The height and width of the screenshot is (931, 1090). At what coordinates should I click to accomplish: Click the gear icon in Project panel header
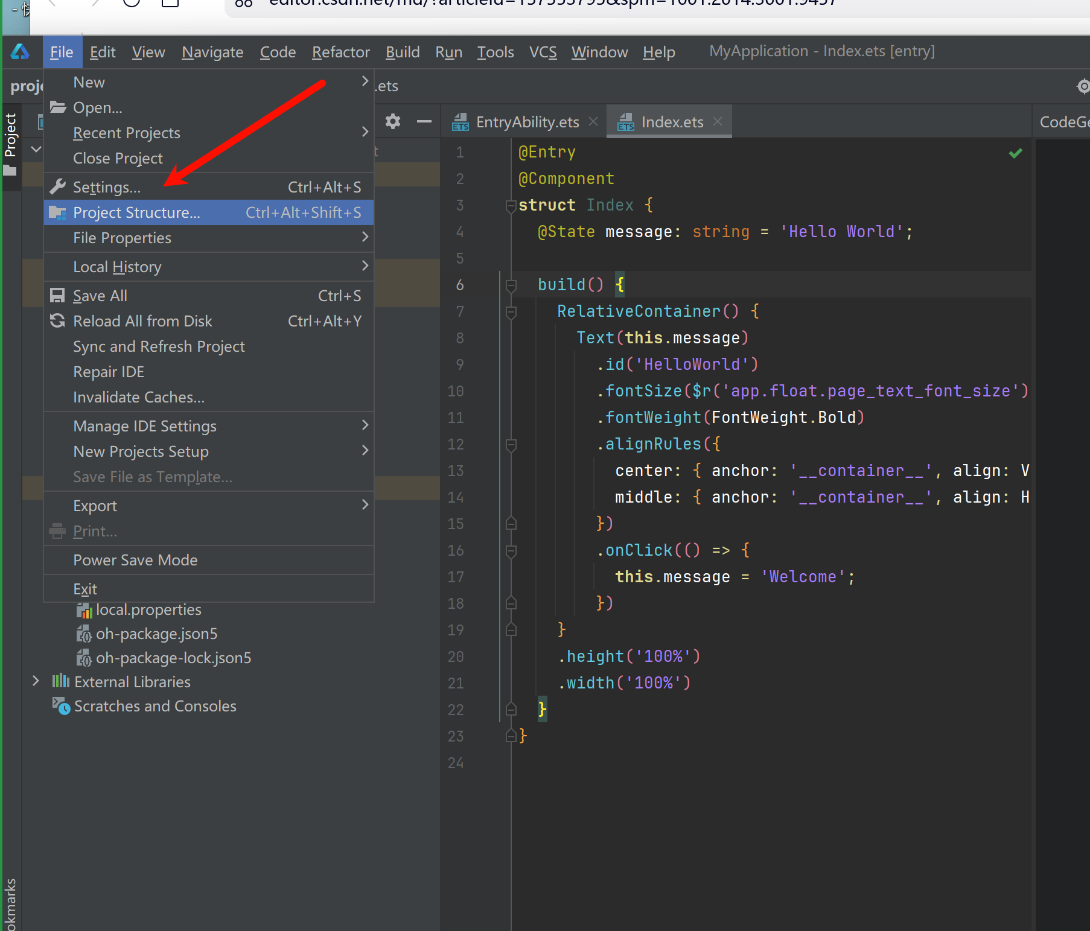click(393, 121)
